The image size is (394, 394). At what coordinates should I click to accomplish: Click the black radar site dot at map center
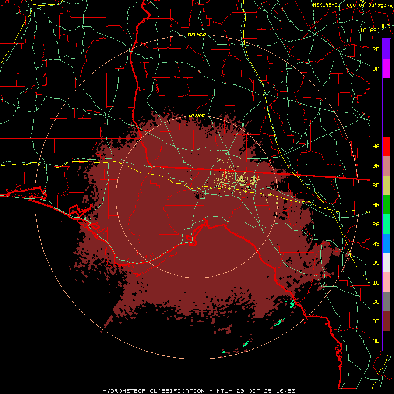197,196
